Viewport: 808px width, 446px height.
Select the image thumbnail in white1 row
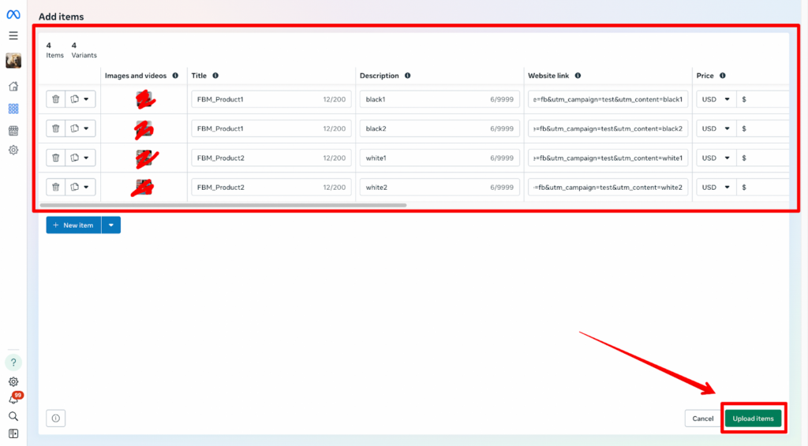144,158
